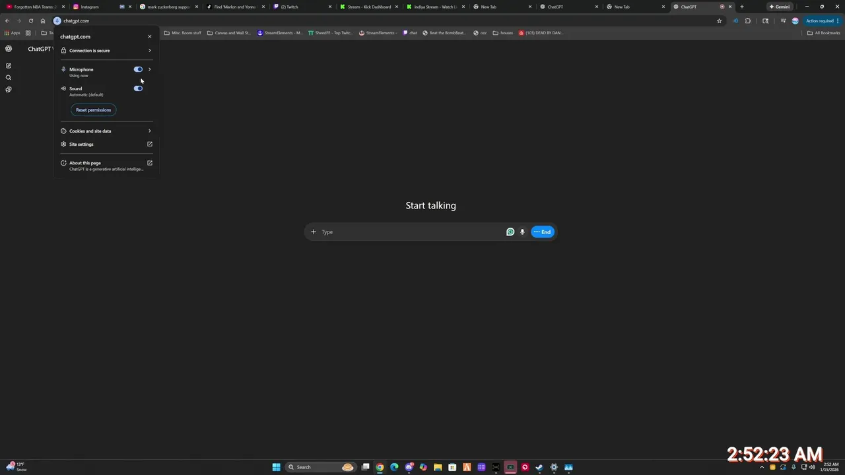The image size is (845, 475).
Task: Open a new browser tab
Action: click(742, 7)
